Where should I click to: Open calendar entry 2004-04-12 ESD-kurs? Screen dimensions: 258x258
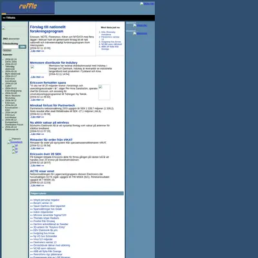11,102
